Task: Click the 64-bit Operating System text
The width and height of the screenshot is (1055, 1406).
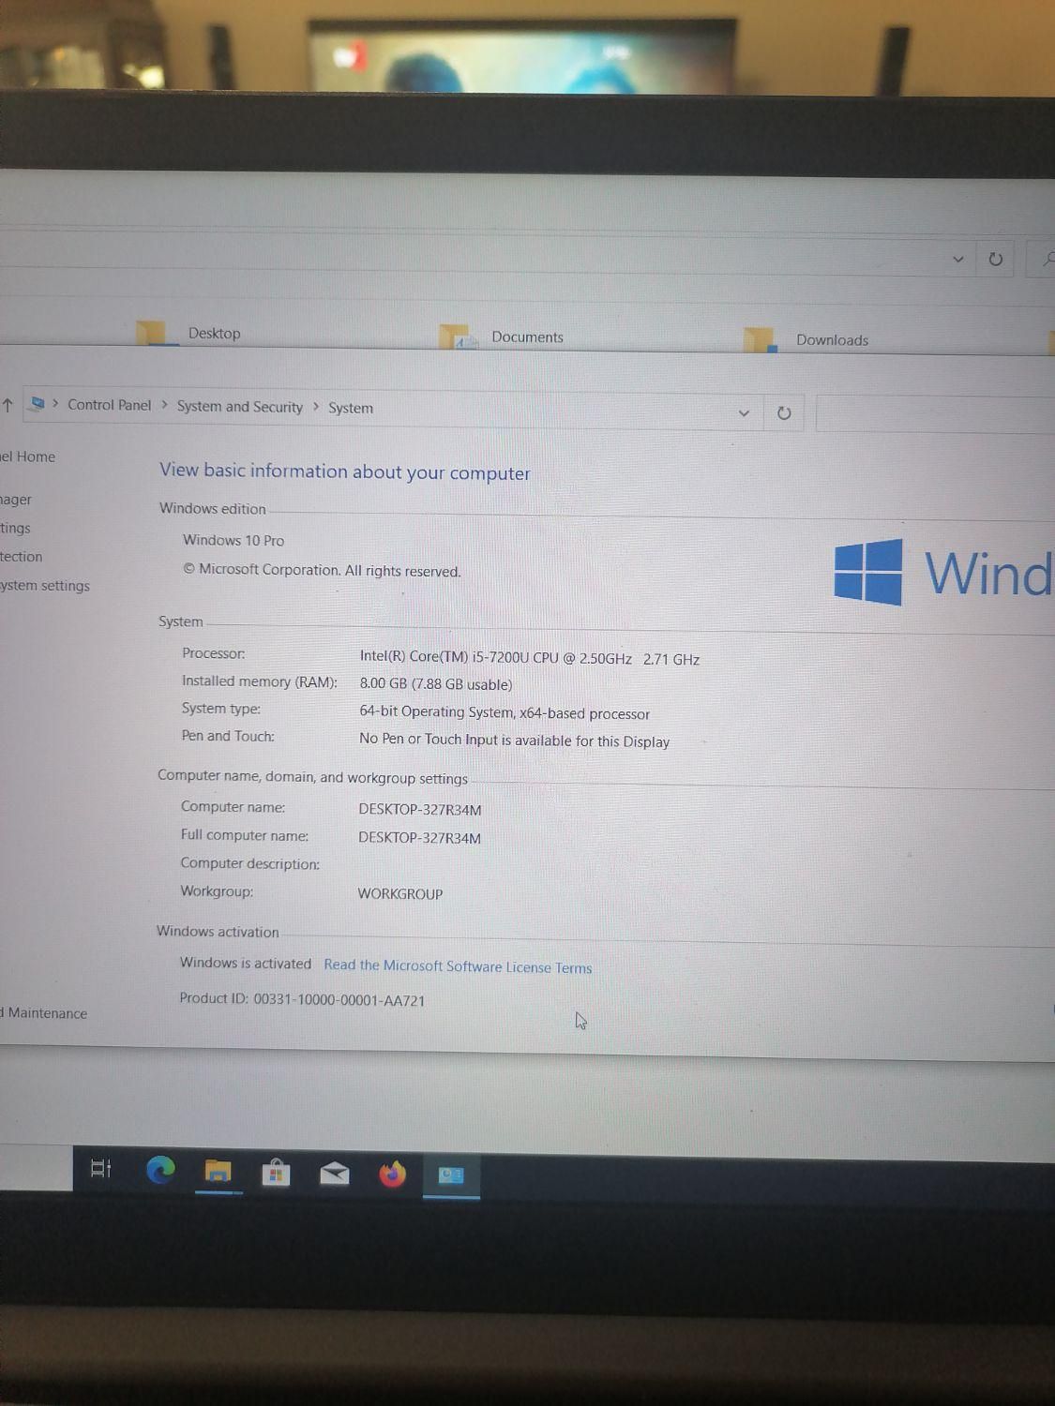Action: [x=505, y=712]
